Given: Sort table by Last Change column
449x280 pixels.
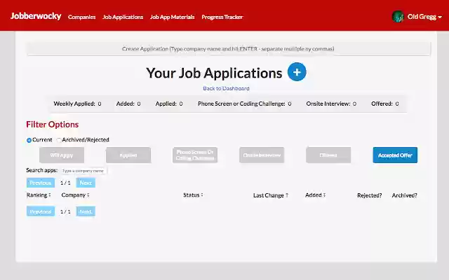Looking at the screenshot, I should (x=271, y=195).
